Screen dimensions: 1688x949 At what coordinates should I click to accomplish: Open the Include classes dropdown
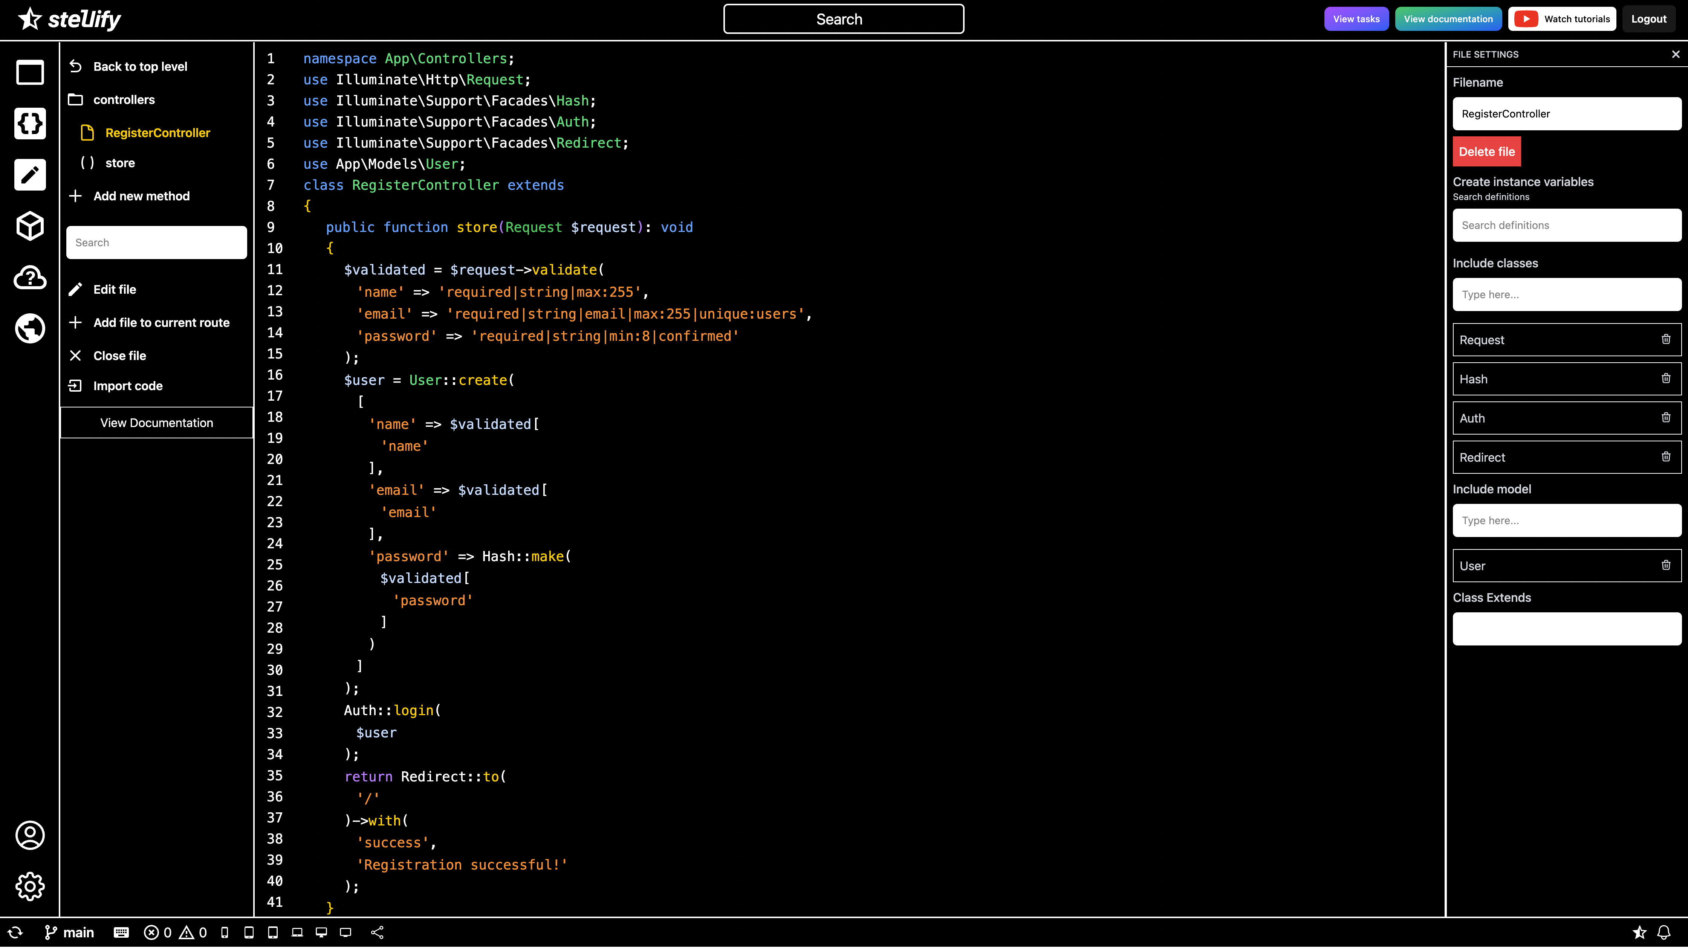(x=1567, y=294)
